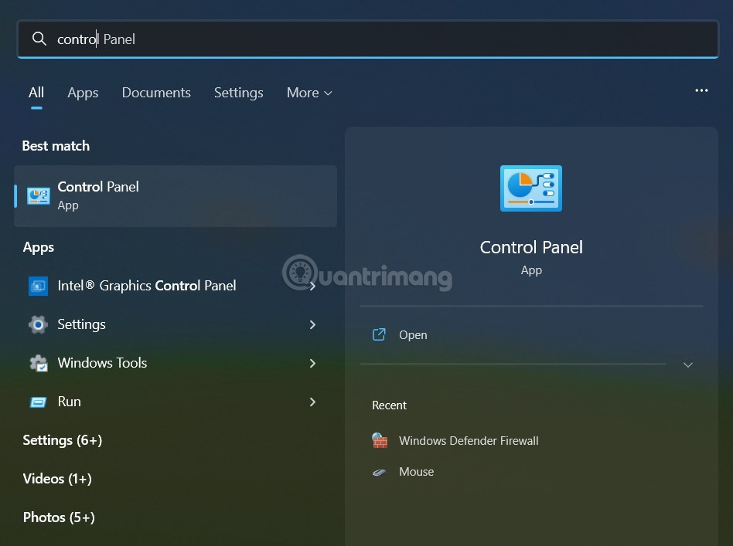This screenshot has width=733, height=546.
Task: Expand the More filter dropdown
Action: coord(309,93)
